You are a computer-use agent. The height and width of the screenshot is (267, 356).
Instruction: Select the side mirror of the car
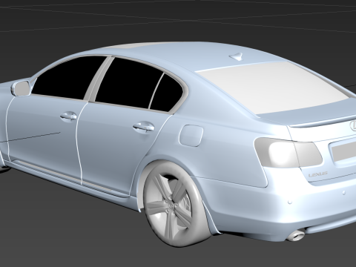pyautogui.click(x=22, y=88)
